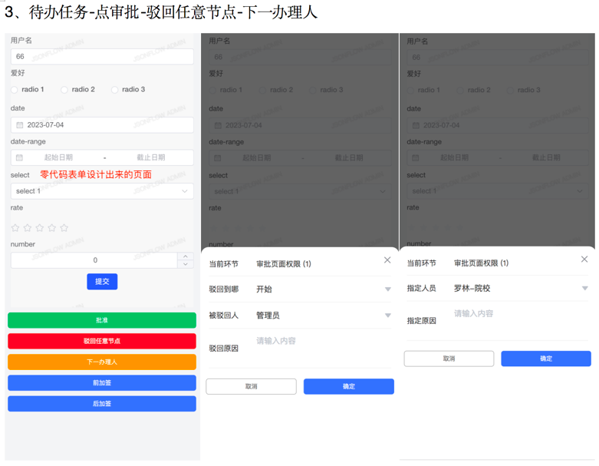The height and width of the screenshot is (466, 599).
Task: Set rating using the third star
Action: click(40, 228)
